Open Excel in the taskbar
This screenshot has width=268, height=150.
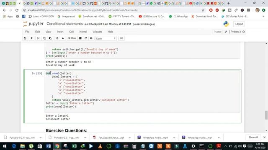point(74,146)
